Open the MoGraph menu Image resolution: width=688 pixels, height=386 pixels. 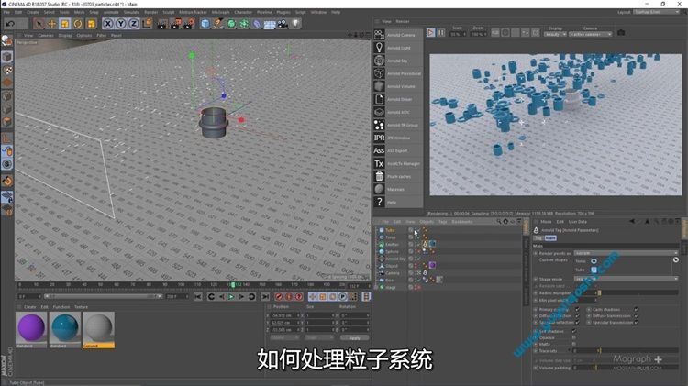coord(220,12)
